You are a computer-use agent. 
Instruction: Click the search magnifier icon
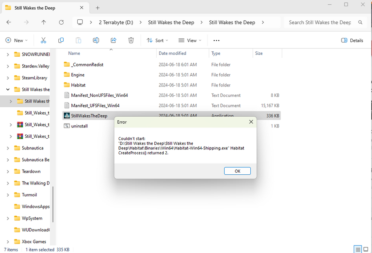(x=360, y=22)
